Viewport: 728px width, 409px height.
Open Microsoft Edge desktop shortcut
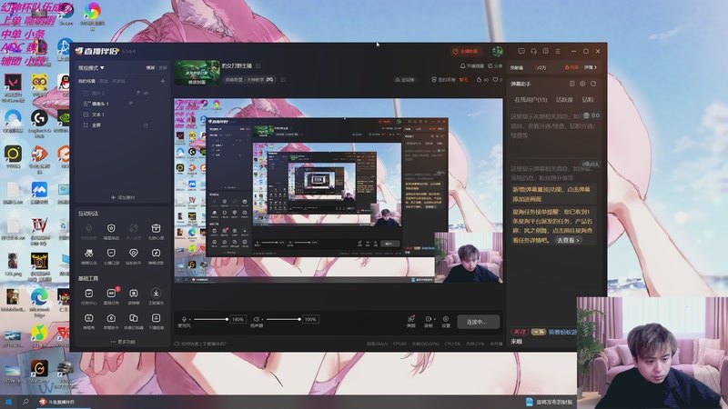tap(39, 303)
